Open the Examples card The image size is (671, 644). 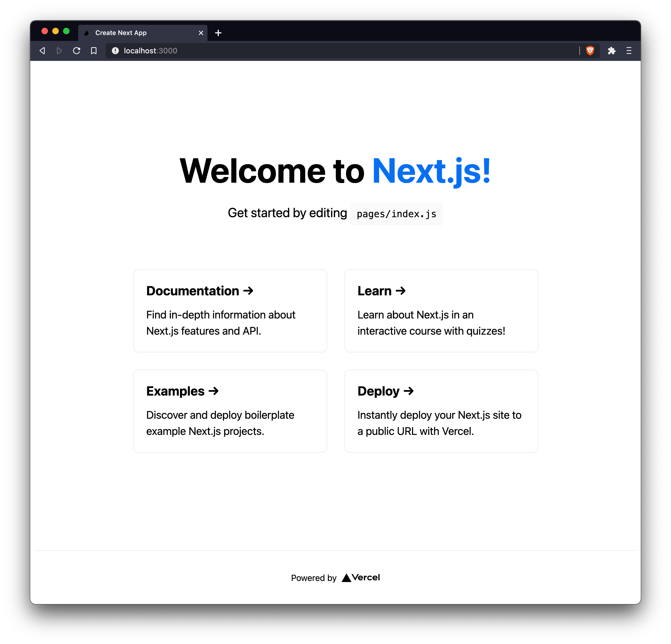coord(230,411)
